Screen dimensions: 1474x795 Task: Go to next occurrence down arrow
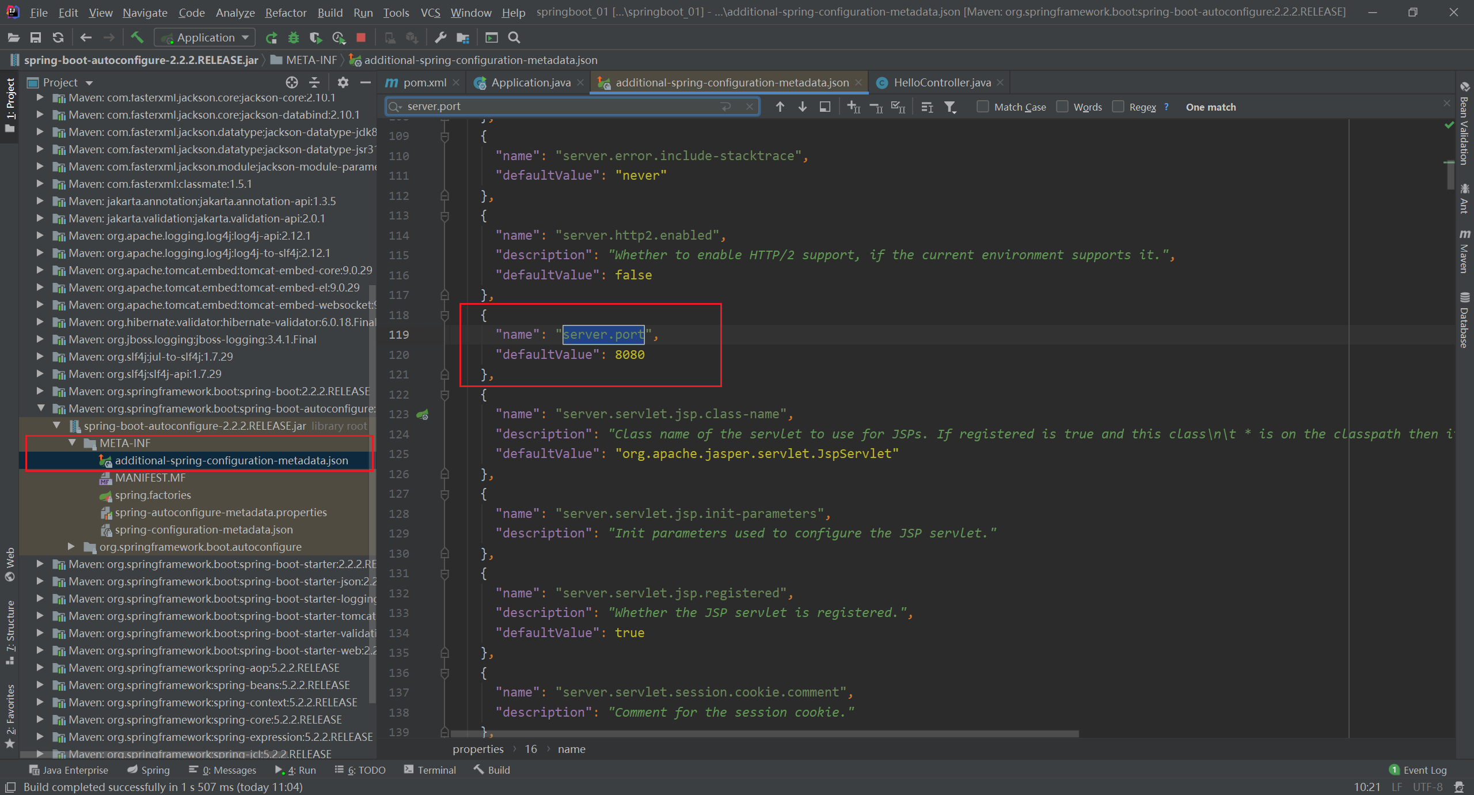pyautogui.click(x=802, y=107)
